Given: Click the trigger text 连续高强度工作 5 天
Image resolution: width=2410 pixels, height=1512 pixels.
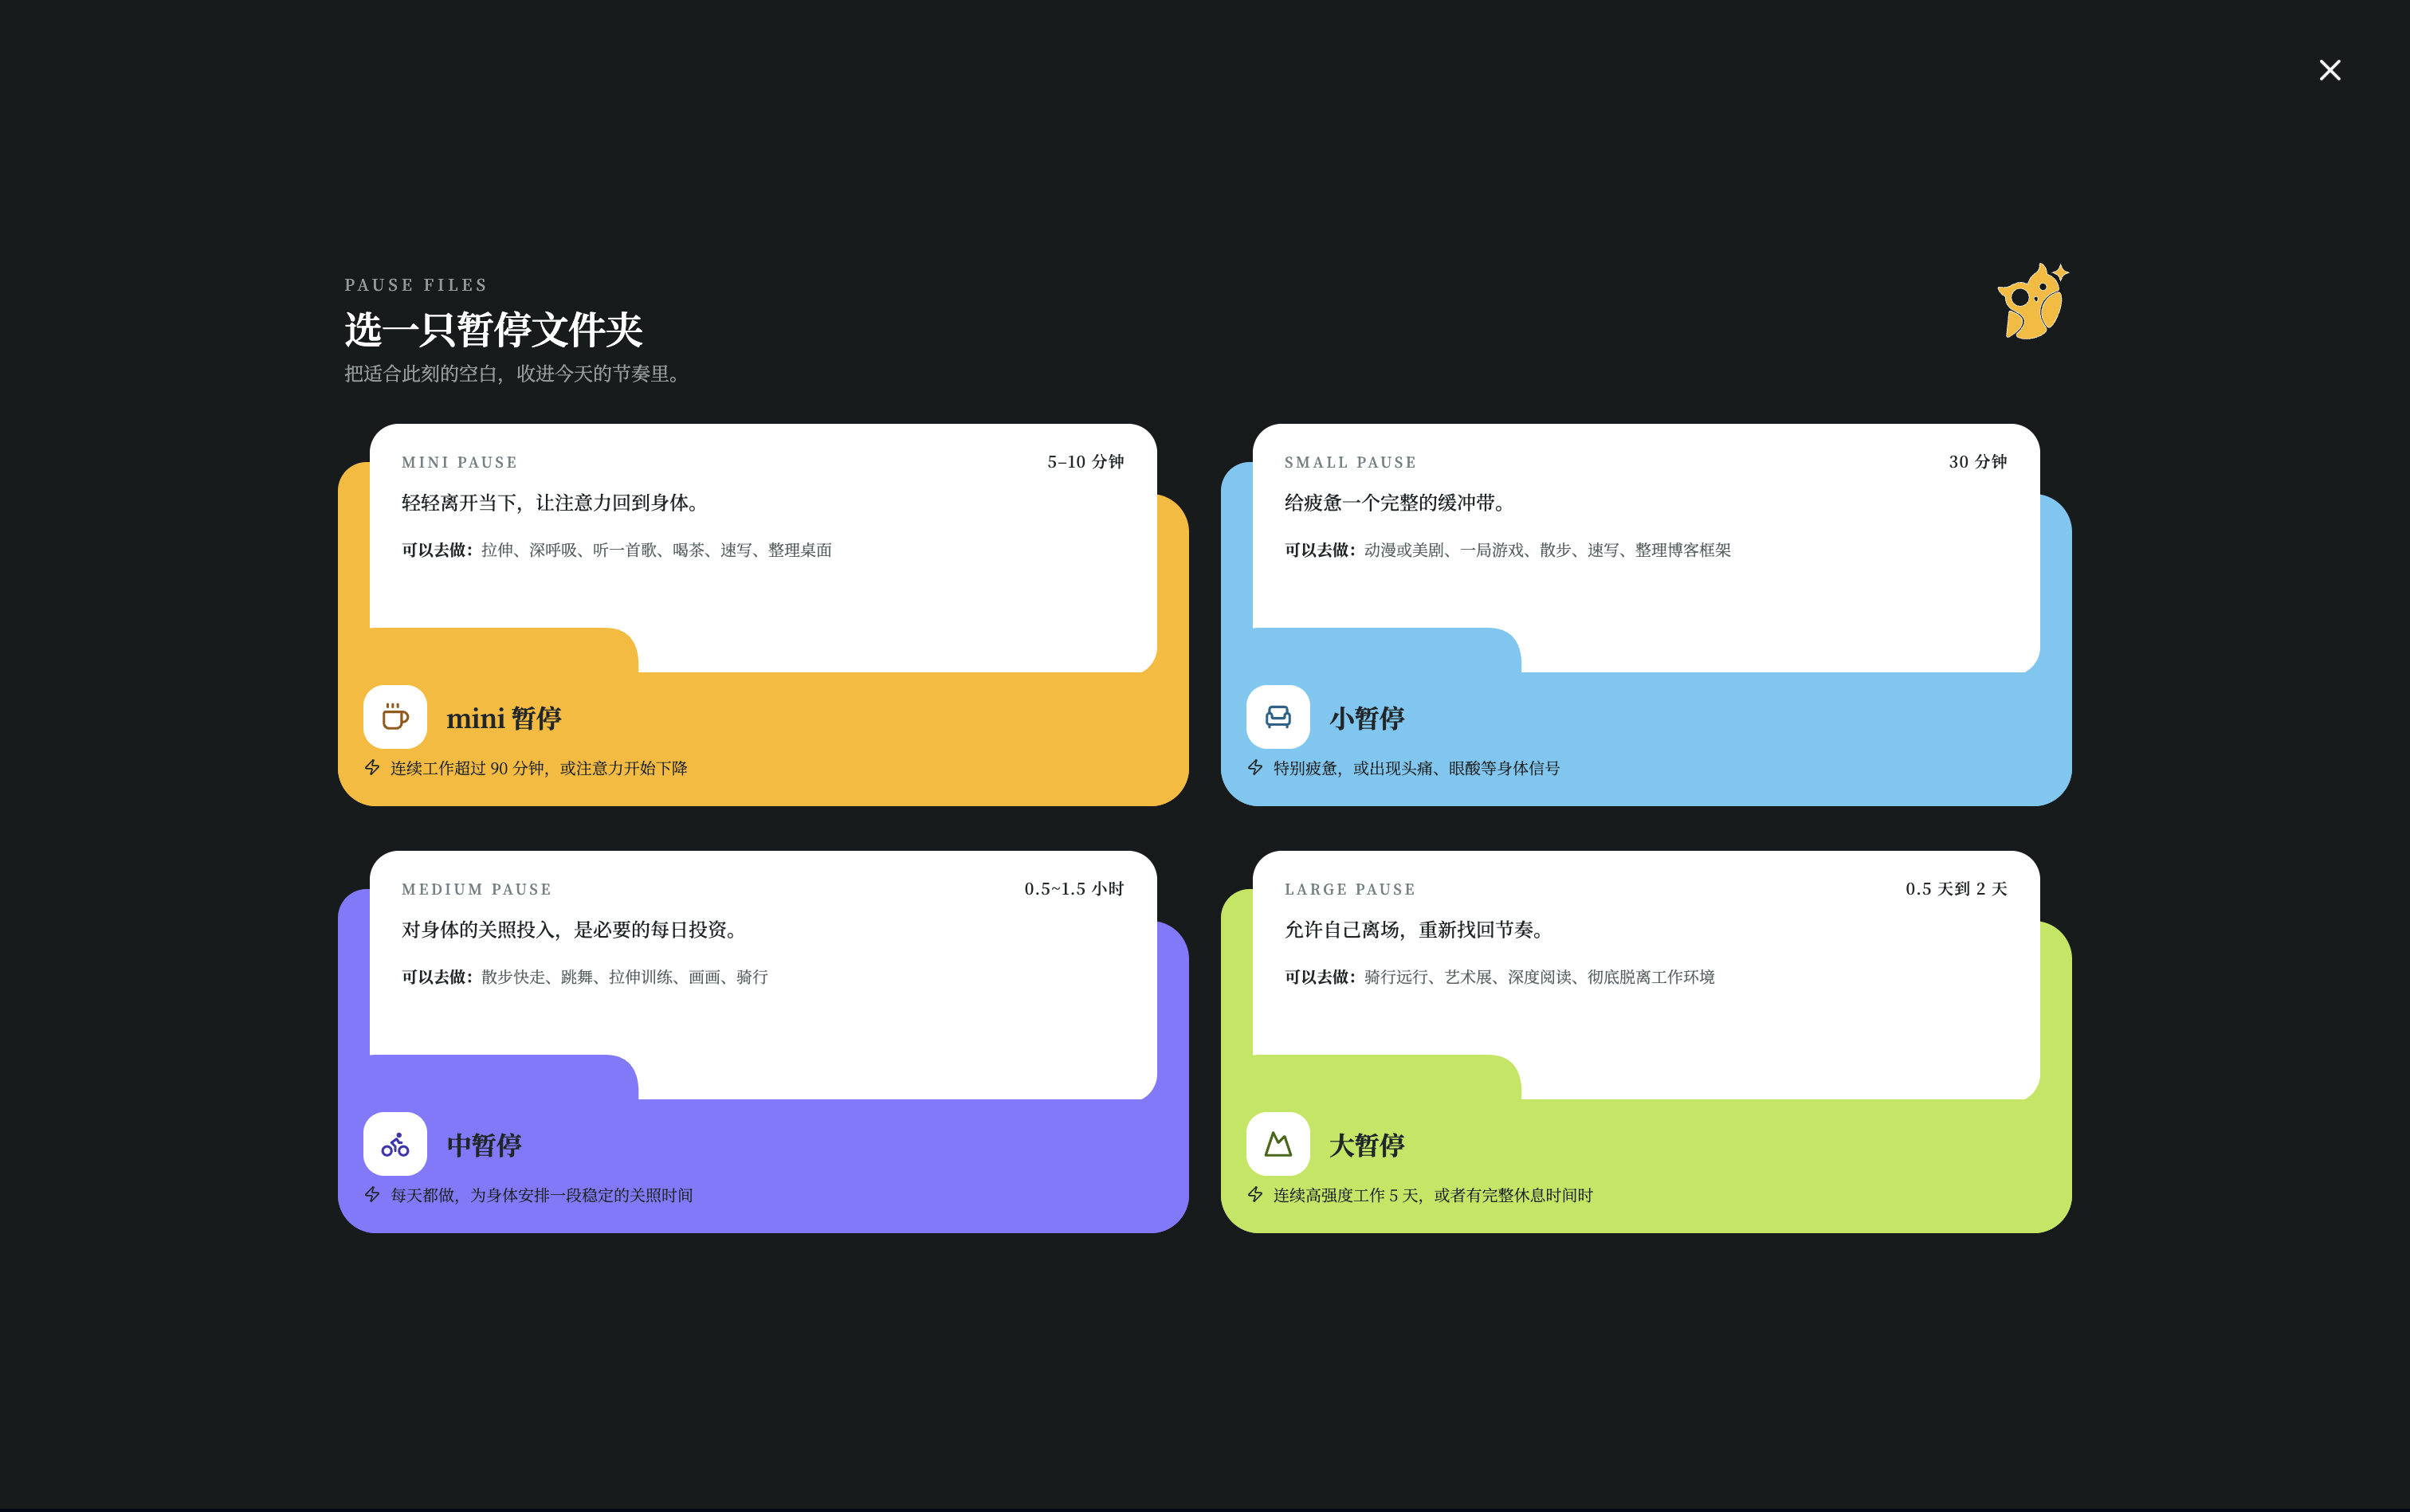Looking at the screenshot, I should (x=1433, y=1195).
